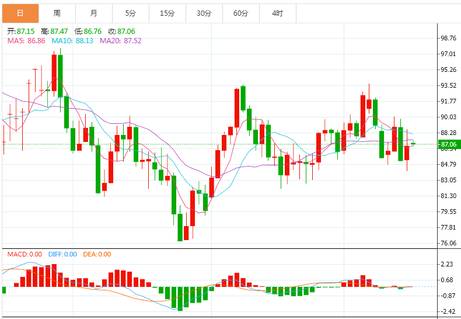Image resolution: width=461 pixels, height=319 pixels.
Task: Click the 76.06 price axis label
Action: pyautogui.click(x=448, y=243)
